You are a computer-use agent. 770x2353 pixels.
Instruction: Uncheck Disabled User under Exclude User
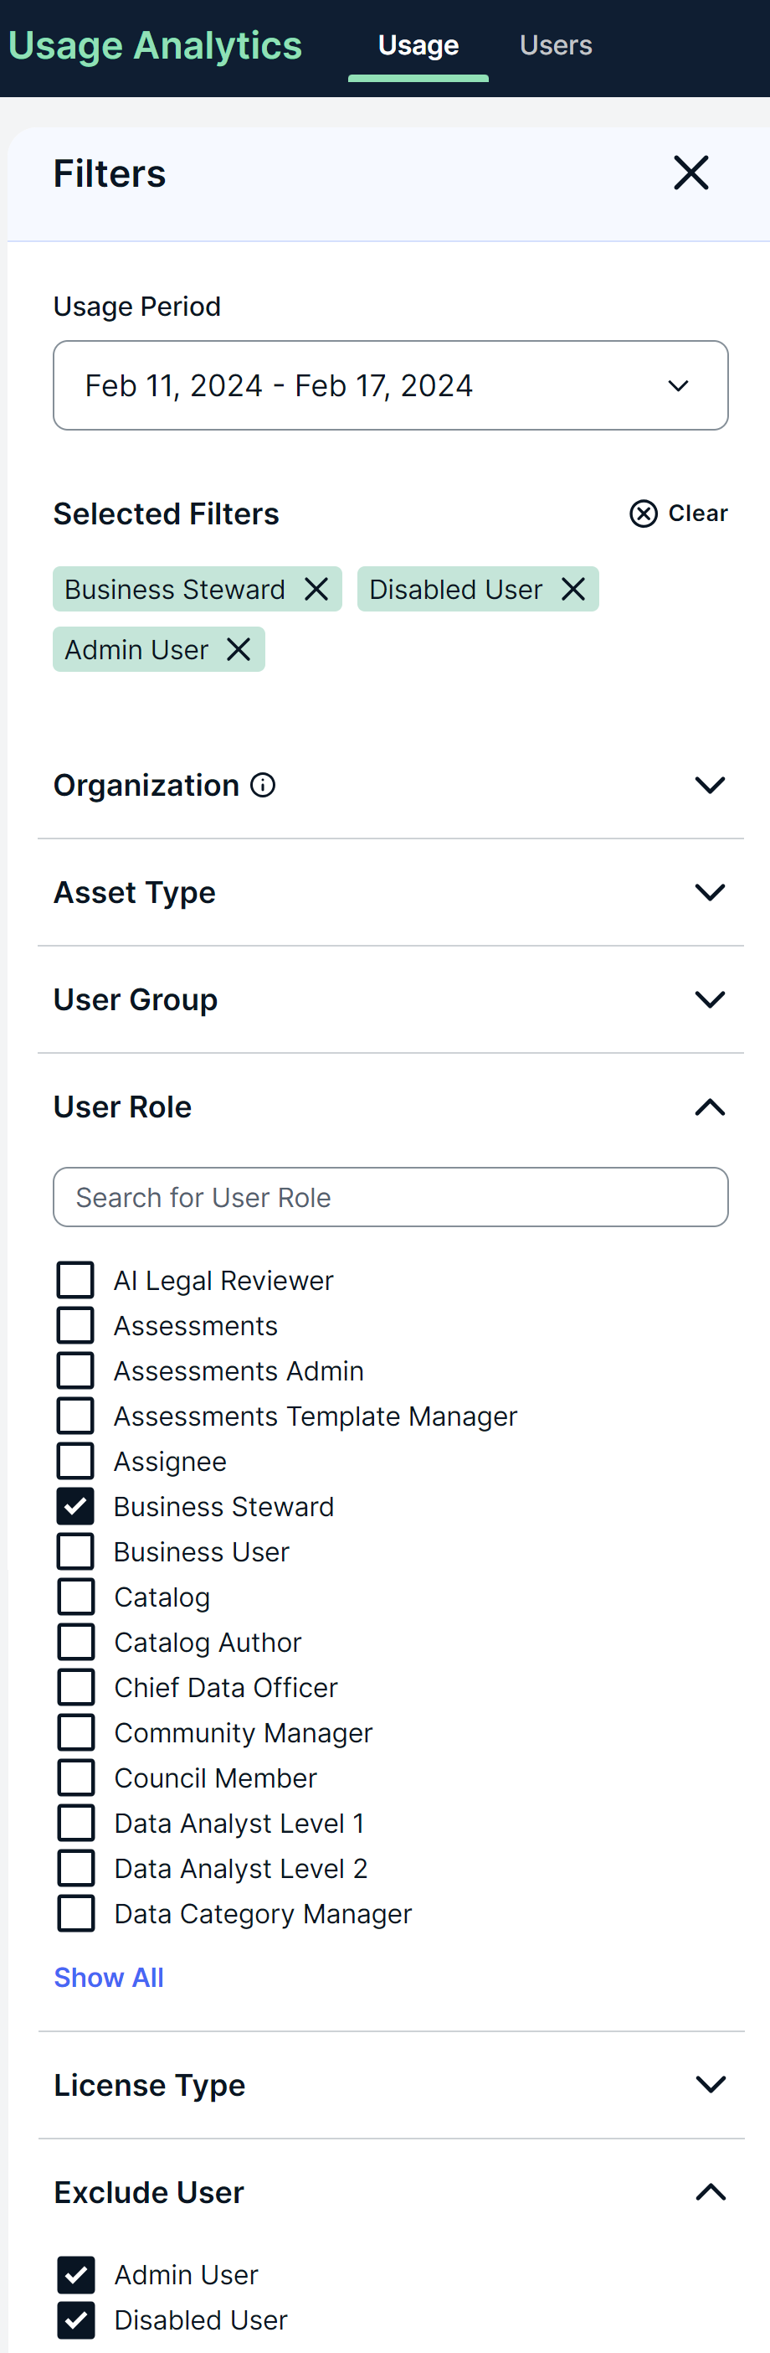pos(75,2319)
